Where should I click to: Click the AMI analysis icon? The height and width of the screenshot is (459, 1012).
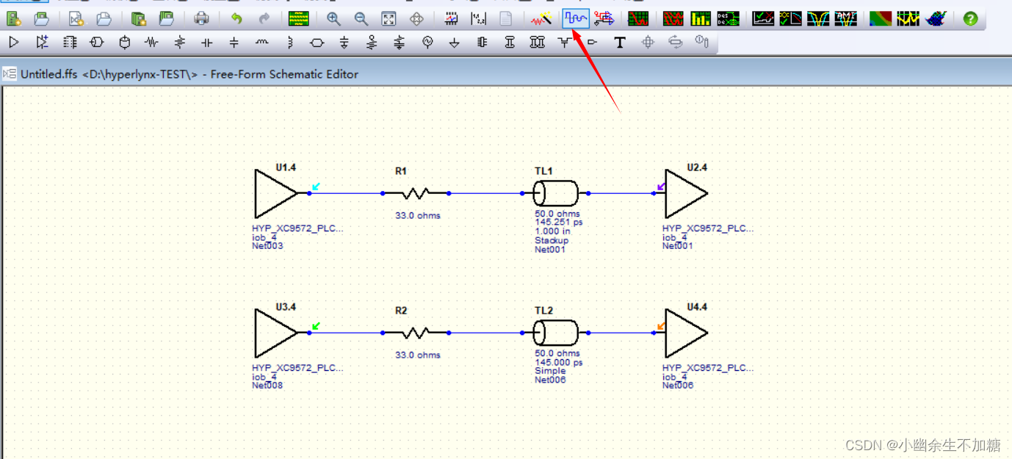tap(845, 18)
